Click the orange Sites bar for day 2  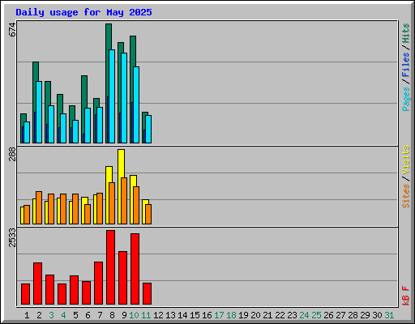(39, 207)
